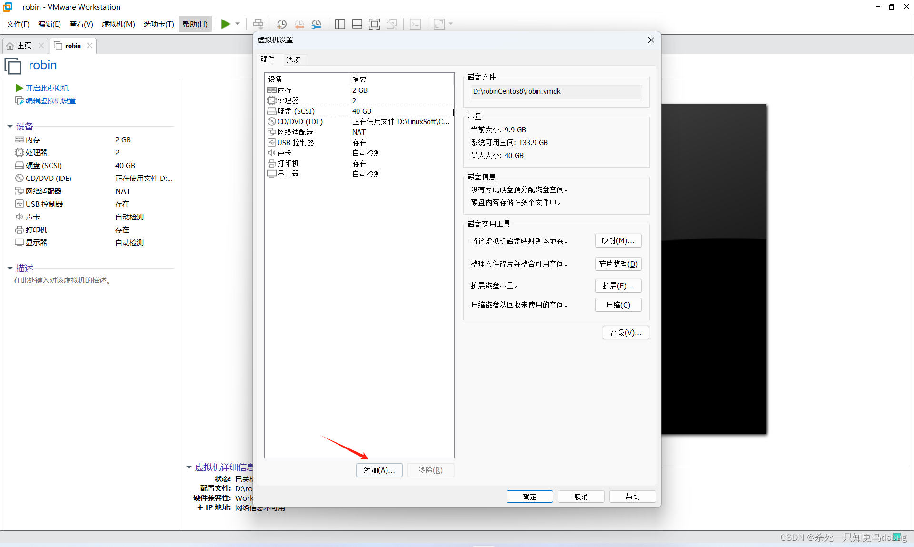Select 网络适配器 row in settings dialog
The height and width of the screenshot is (547, 914).
[x=359, y=132]
